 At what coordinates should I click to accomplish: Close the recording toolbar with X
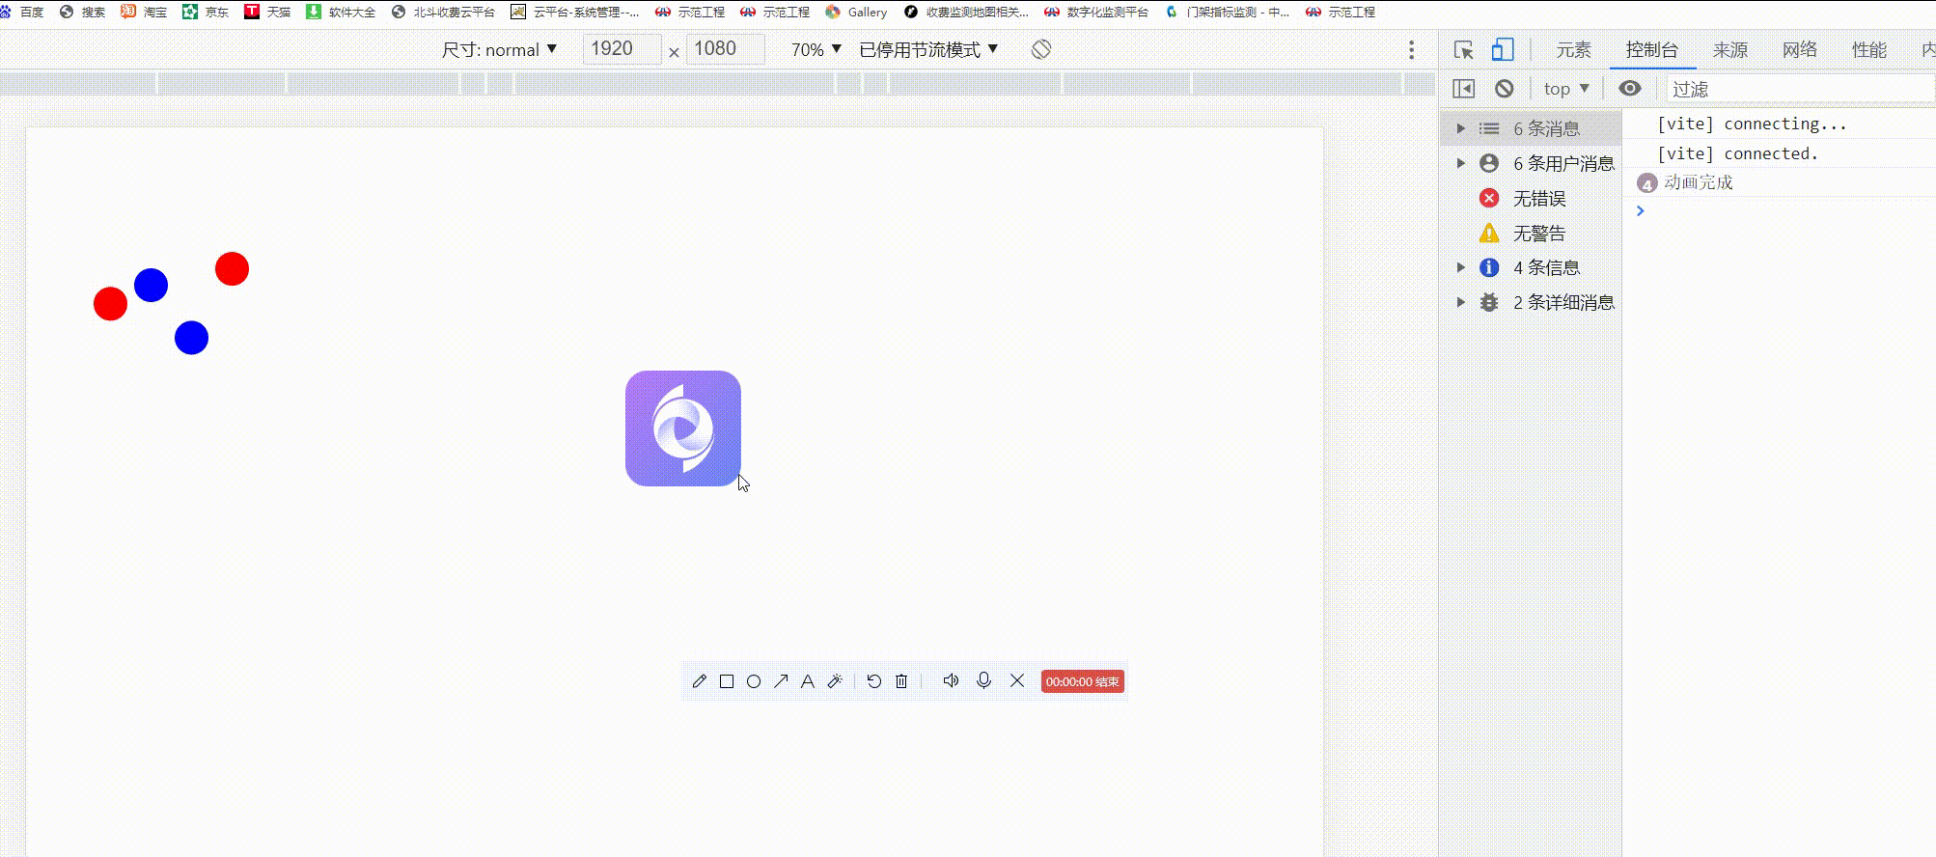point(1017,680)
